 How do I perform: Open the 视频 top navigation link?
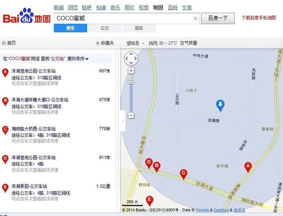coord(144,8)
